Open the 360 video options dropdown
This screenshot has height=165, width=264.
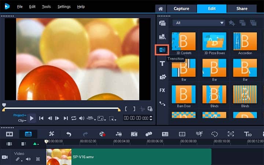[x=89, y=118]
